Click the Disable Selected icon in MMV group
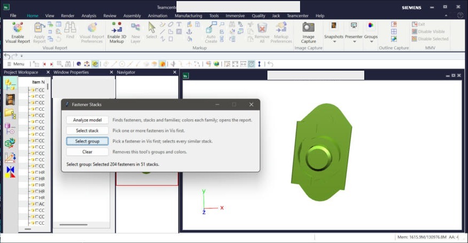Image resolution: width=468 pixels, height=243 pixels. coord(415,39)
